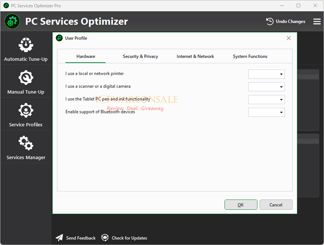Screen dimensions: 324x245
Task: Open Automatic Tune-Up gauge icon
Action: coord(26,45)
